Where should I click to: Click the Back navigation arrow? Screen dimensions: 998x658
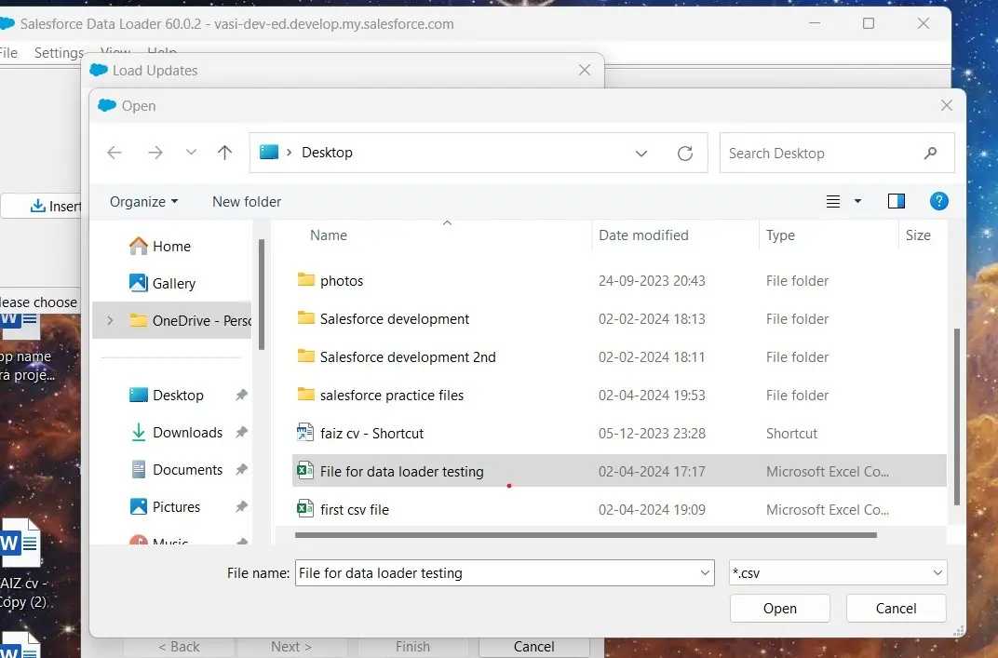click(x=115, y=153)
